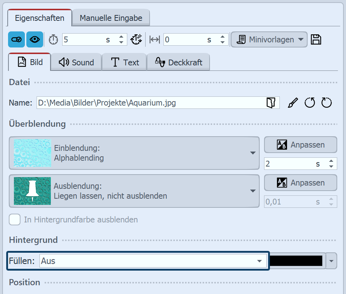Toggle the sound mute button

[16, 39]
